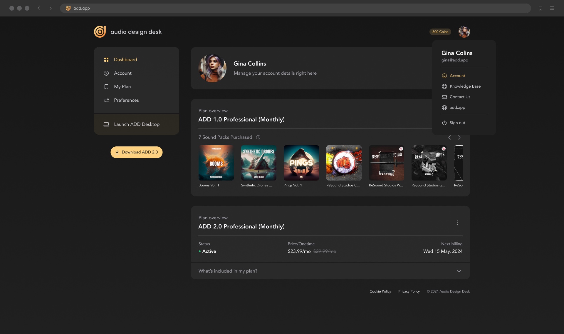Open the browser hamburger menu icon

pos(552,8)
